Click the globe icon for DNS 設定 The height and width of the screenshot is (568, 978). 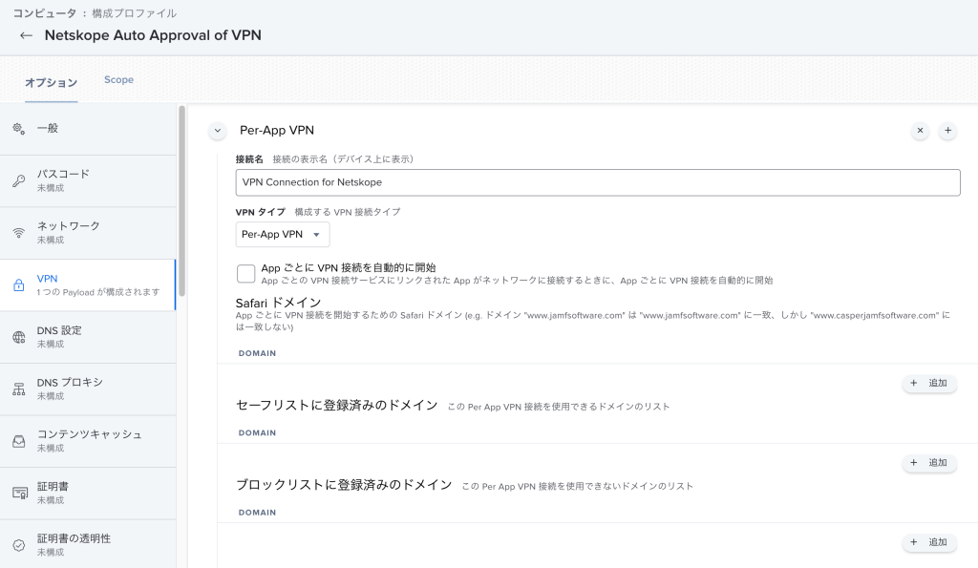click(x=19, y=337)
